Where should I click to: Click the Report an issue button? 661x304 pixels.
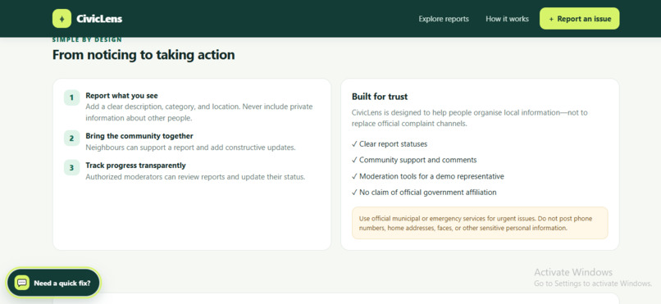point(579,19)
